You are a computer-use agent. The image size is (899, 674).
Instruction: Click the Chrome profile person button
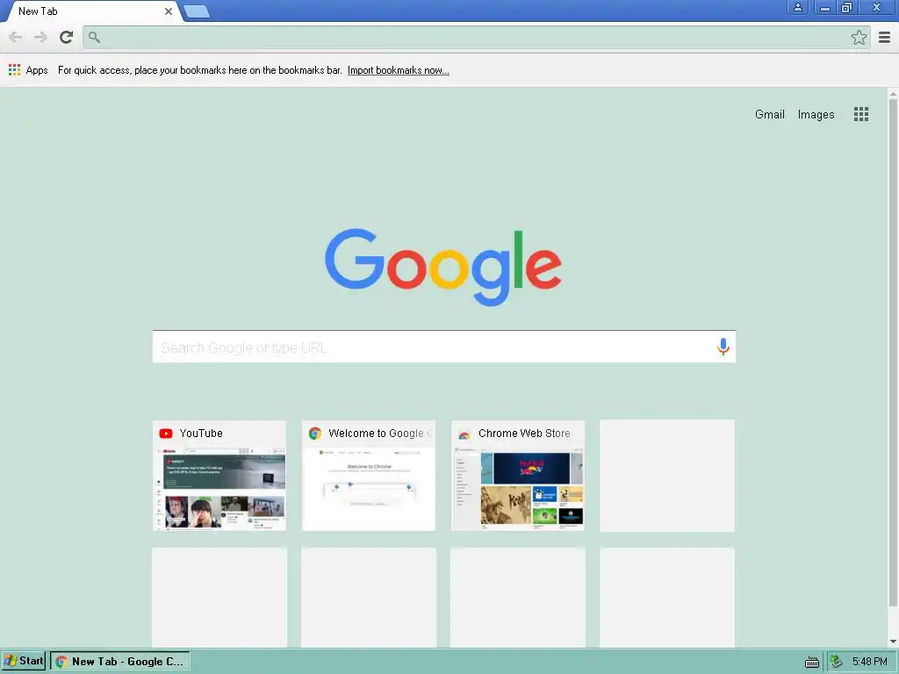click(797, 7)
